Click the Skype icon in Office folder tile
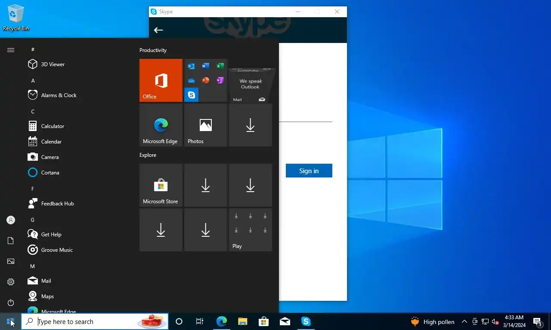Image resolution: width=551 pixels, height=330 pixels. tap(192, 95)
